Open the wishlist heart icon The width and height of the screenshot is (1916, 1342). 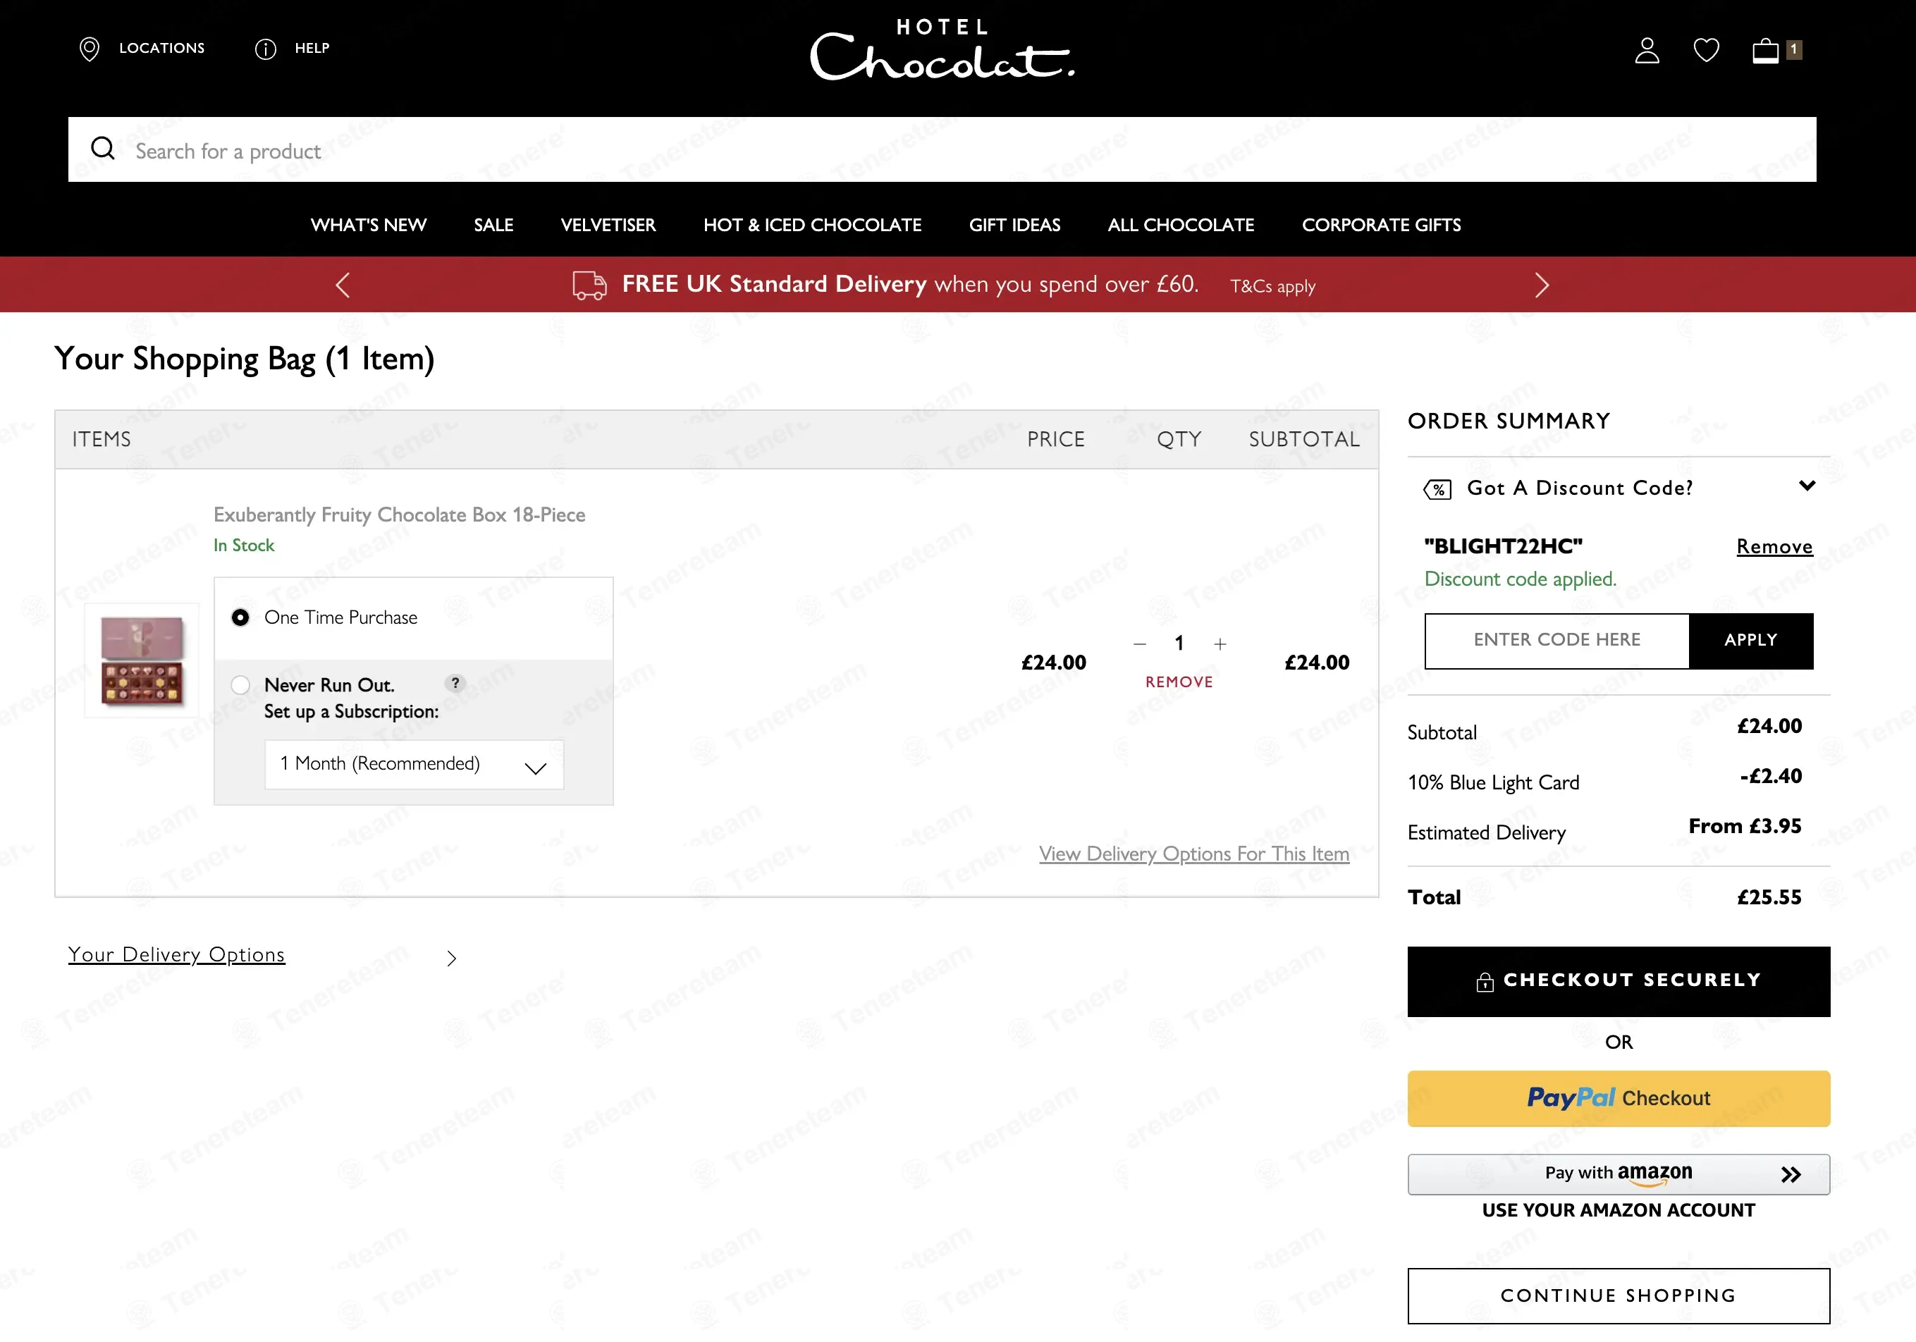point(1706,50)
